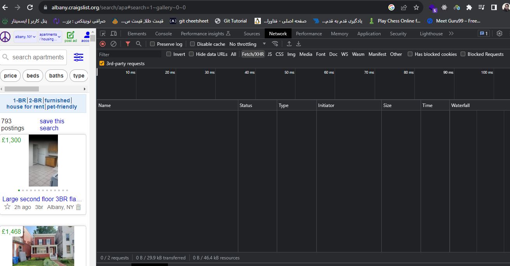Clear the network log

coord(114,44)
